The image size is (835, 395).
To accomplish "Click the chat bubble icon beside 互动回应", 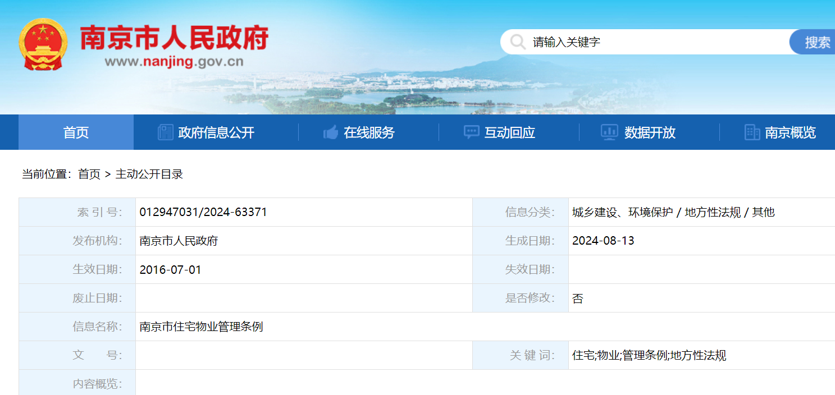I will pyautogui.click(x=471, y=132).
